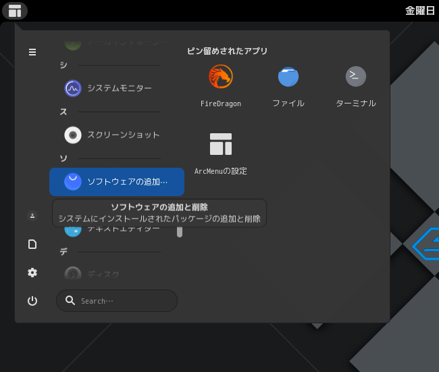
Task: Open ディスク from the app list
Action: [x=117, y=273]
